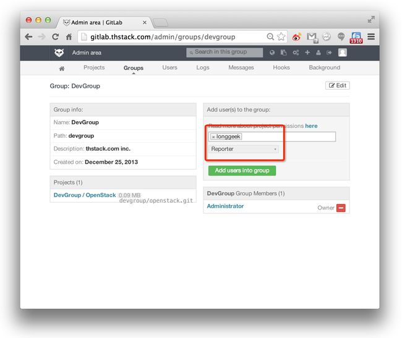Open the snippets icon in the header

283,53
